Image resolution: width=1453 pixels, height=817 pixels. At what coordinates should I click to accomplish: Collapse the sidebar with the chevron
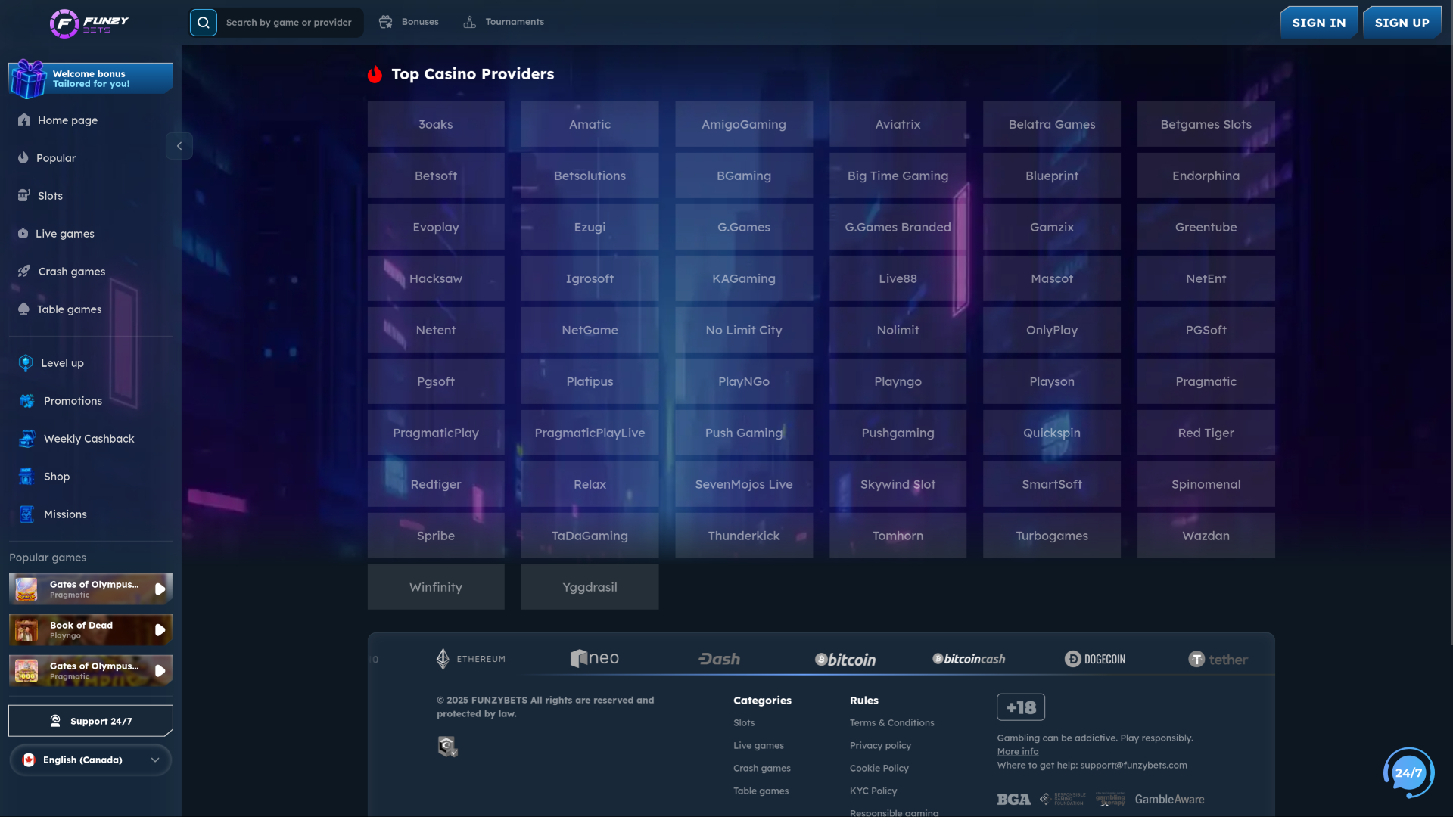point(179,145)
